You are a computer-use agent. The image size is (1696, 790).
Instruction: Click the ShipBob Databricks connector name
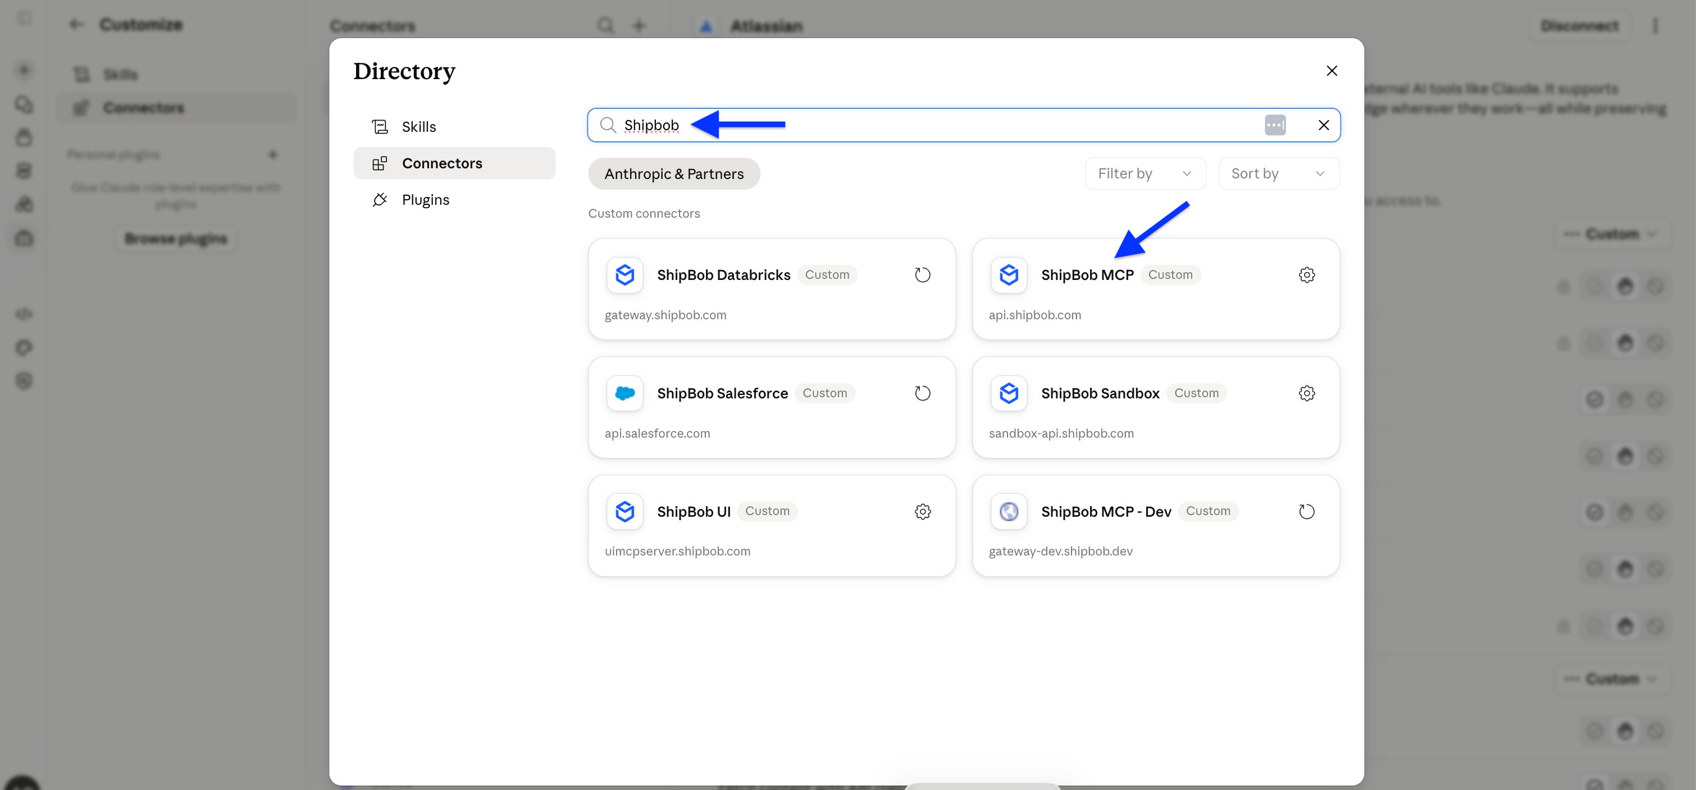[723, 275]
